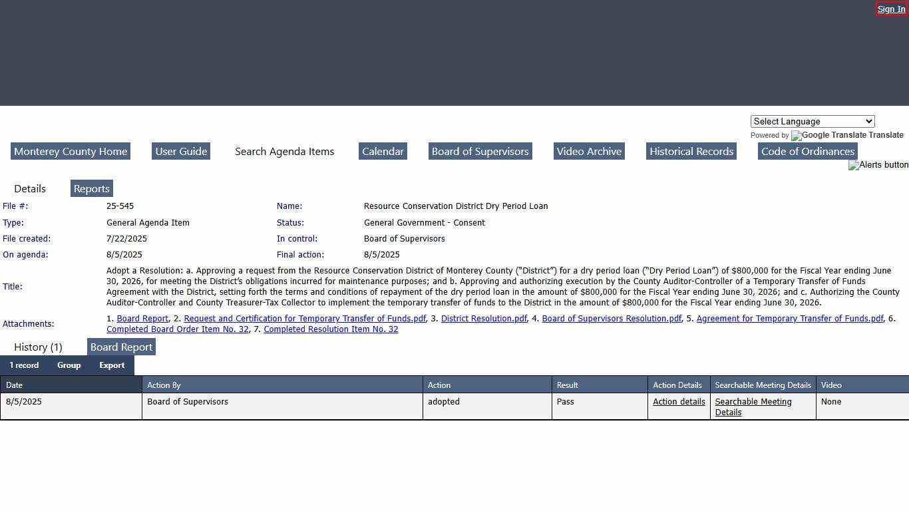This screenshot has width=909, height=511.
Task: Open the Select Language dropdown
Action: (x=812, y=121)
